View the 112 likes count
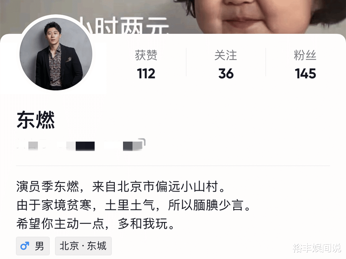The image size is (346, 259). pos(146,73)
